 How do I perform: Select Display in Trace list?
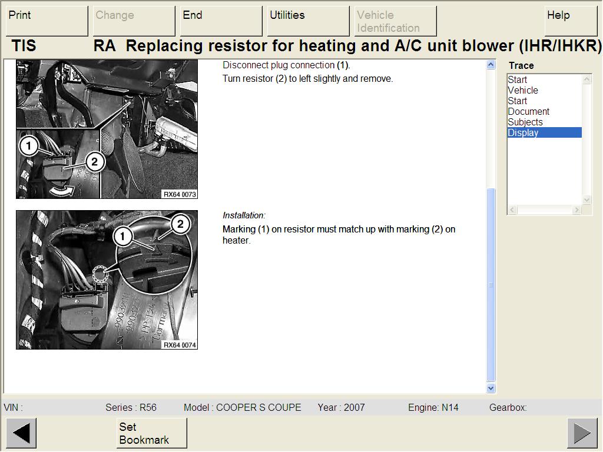(x=544, y=133)
